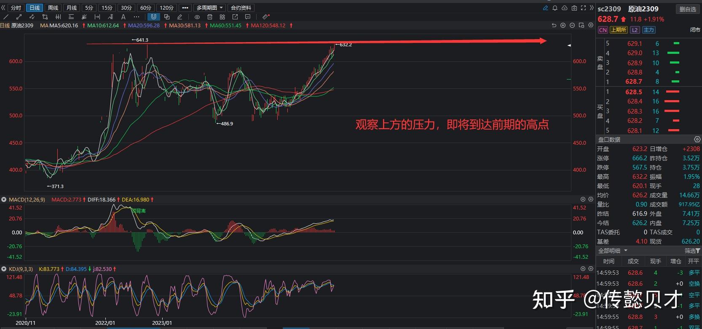Undo the last chart action
This screenshot has width=702, height=329.
pos(554,26)
